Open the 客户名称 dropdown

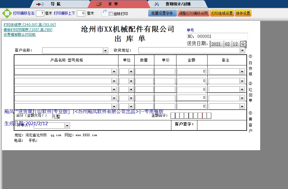105,51
